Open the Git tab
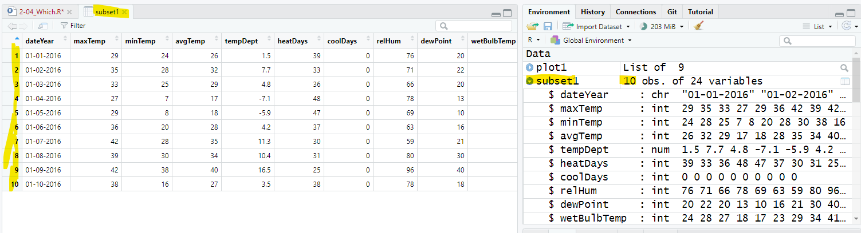This screenshot has width=861, height=233. (672, 11)
